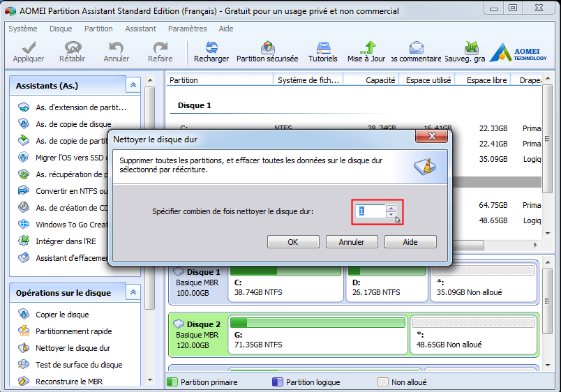Select the Disque 1 D: partition block
The height and width of the screenshot is (392, 561).
pos(387,284)
